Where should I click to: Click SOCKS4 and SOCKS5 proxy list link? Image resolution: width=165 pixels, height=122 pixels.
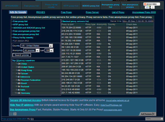(29, 28)
